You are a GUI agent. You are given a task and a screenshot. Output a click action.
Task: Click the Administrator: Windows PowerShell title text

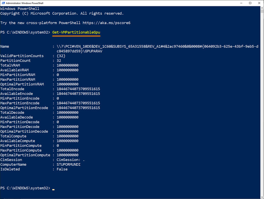click(24, 3)
